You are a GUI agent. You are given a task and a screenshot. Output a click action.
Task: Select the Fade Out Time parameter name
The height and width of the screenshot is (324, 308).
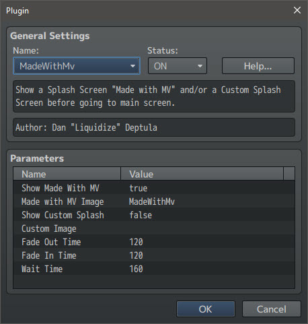tap(51, 242)
